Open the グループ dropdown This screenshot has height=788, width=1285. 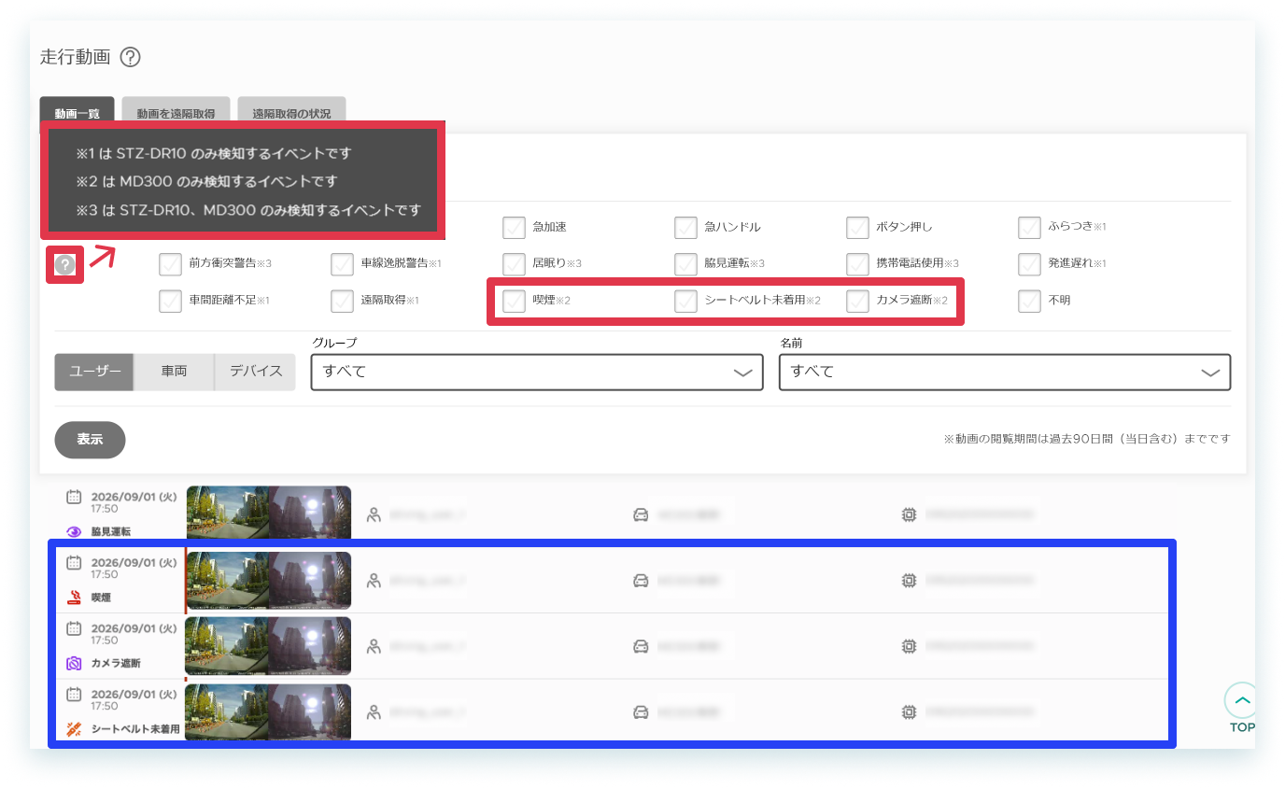pyautogui.click(x=537, y=372)
